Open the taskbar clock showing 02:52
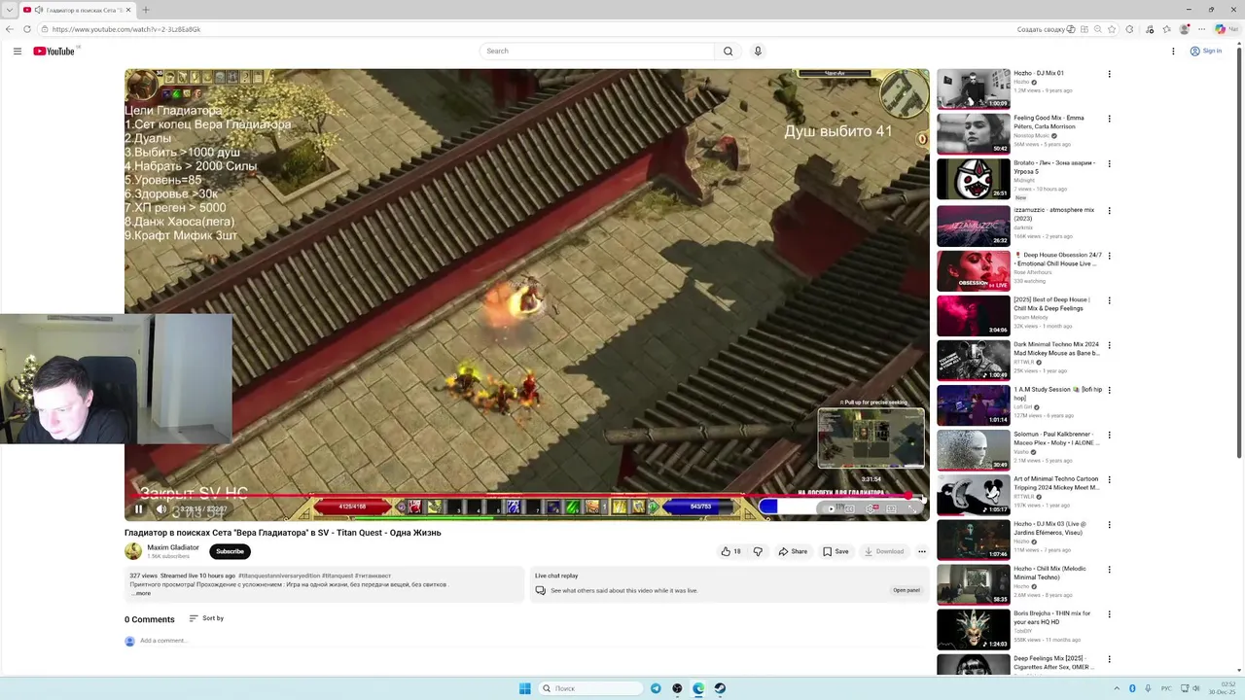Image resolution: width=1245 pixels, height=700 pixels. [x=1223, y=688]
